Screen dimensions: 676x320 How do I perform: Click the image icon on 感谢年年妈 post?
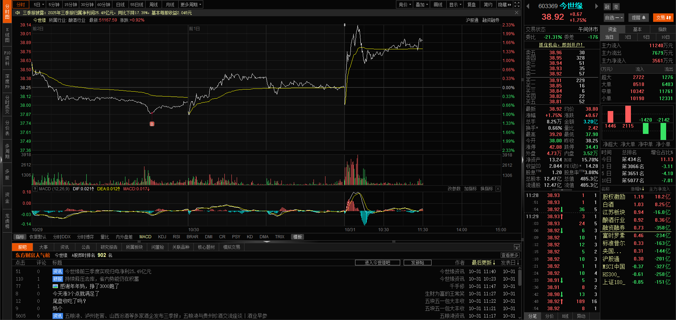[55, 286]
